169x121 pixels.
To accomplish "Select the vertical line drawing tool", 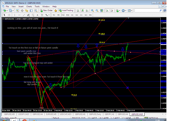I will pyautogui.click(x=15, y=15).
